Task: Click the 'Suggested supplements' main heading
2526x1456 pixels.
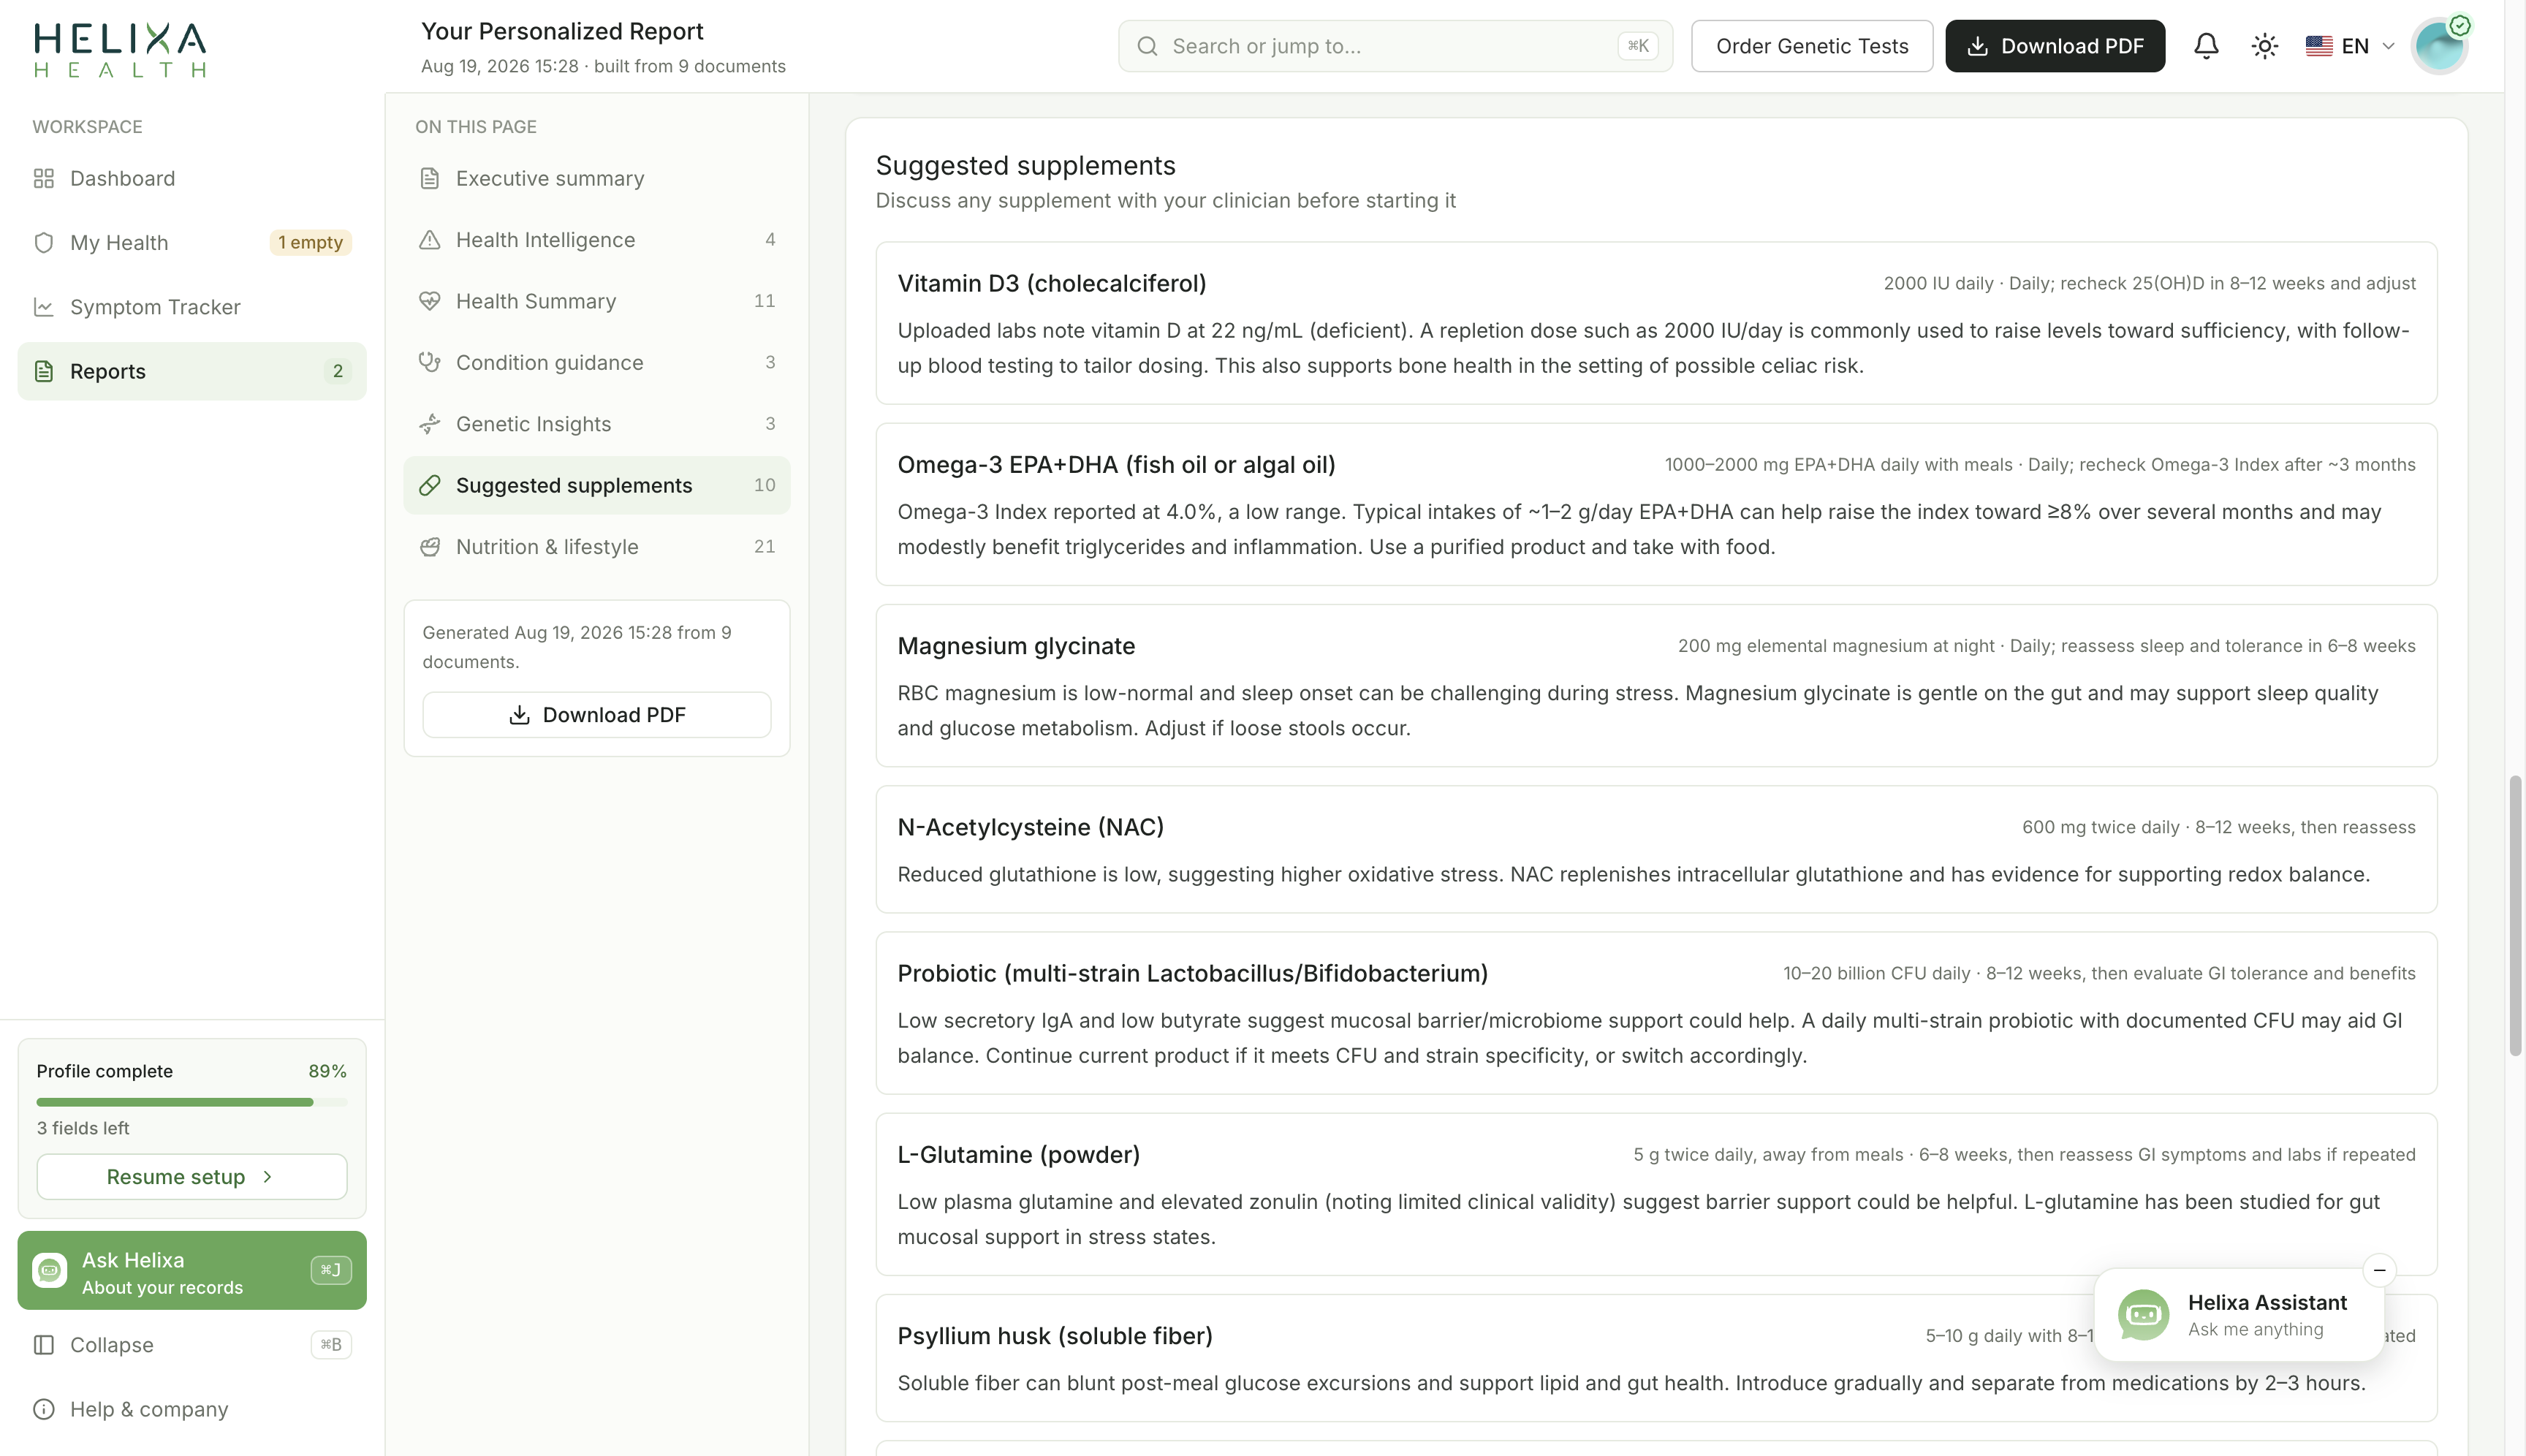Action: point(1025,166)
